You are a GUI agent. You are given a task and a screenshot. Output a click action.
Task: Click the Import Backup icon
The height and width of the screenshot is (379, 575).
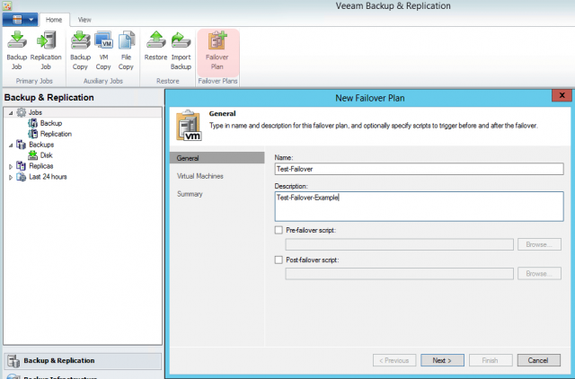click(x=180, y=41)
